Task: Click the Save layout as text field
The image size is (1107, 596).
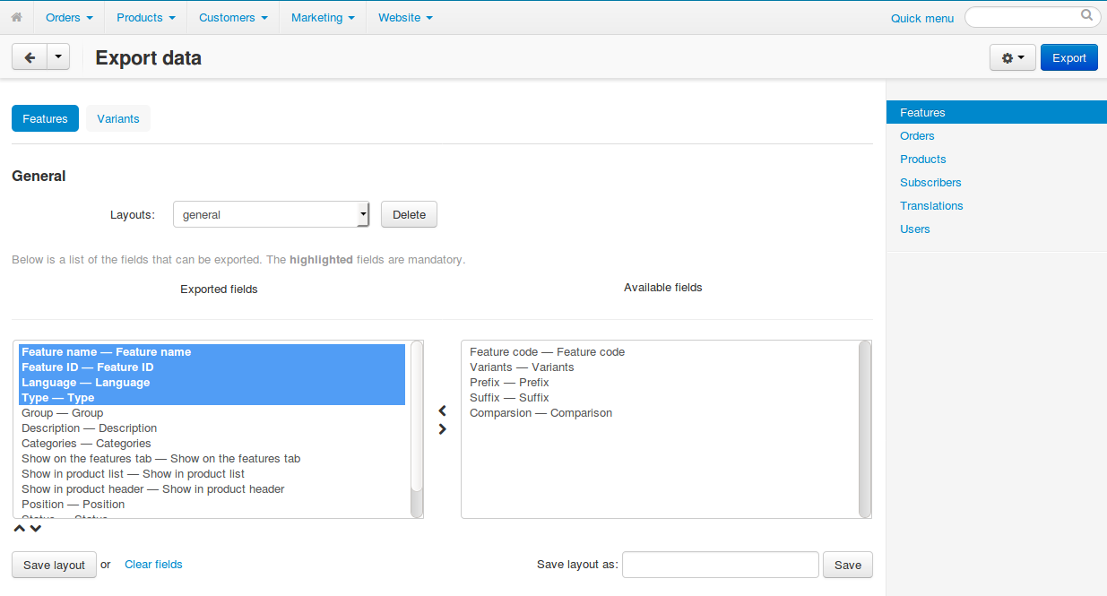Action: click(721, 565)
